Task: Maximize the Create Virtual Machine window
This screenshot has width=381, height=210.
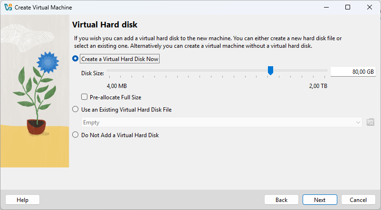Action: pos(348,7)
